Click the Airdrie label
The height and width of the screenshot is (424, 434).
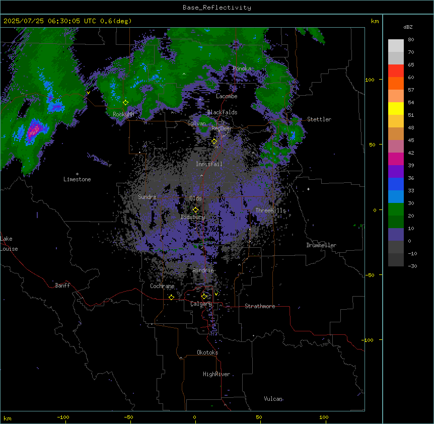[203, 270]
